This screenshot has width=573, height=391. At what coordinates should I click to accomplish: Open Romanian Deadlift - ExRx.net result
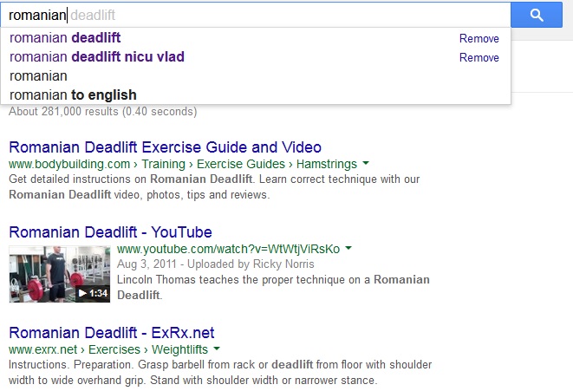click(x=112, y=333)
